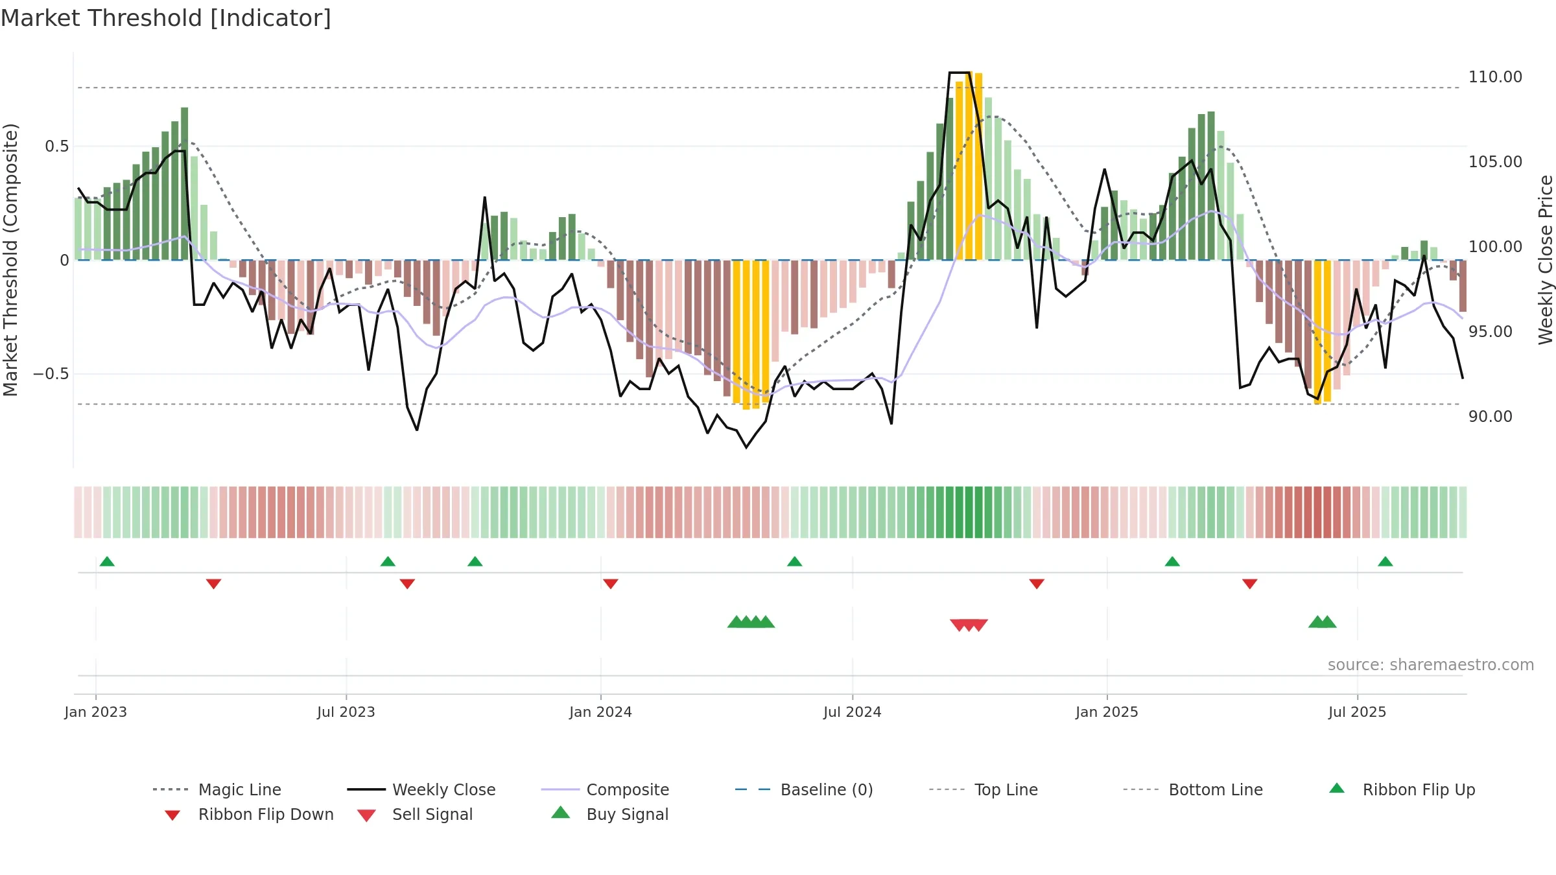This screenshot has width=1556, height=875.
Task: Click the Weekly Close Price axis title
Action: [1546, 259]
